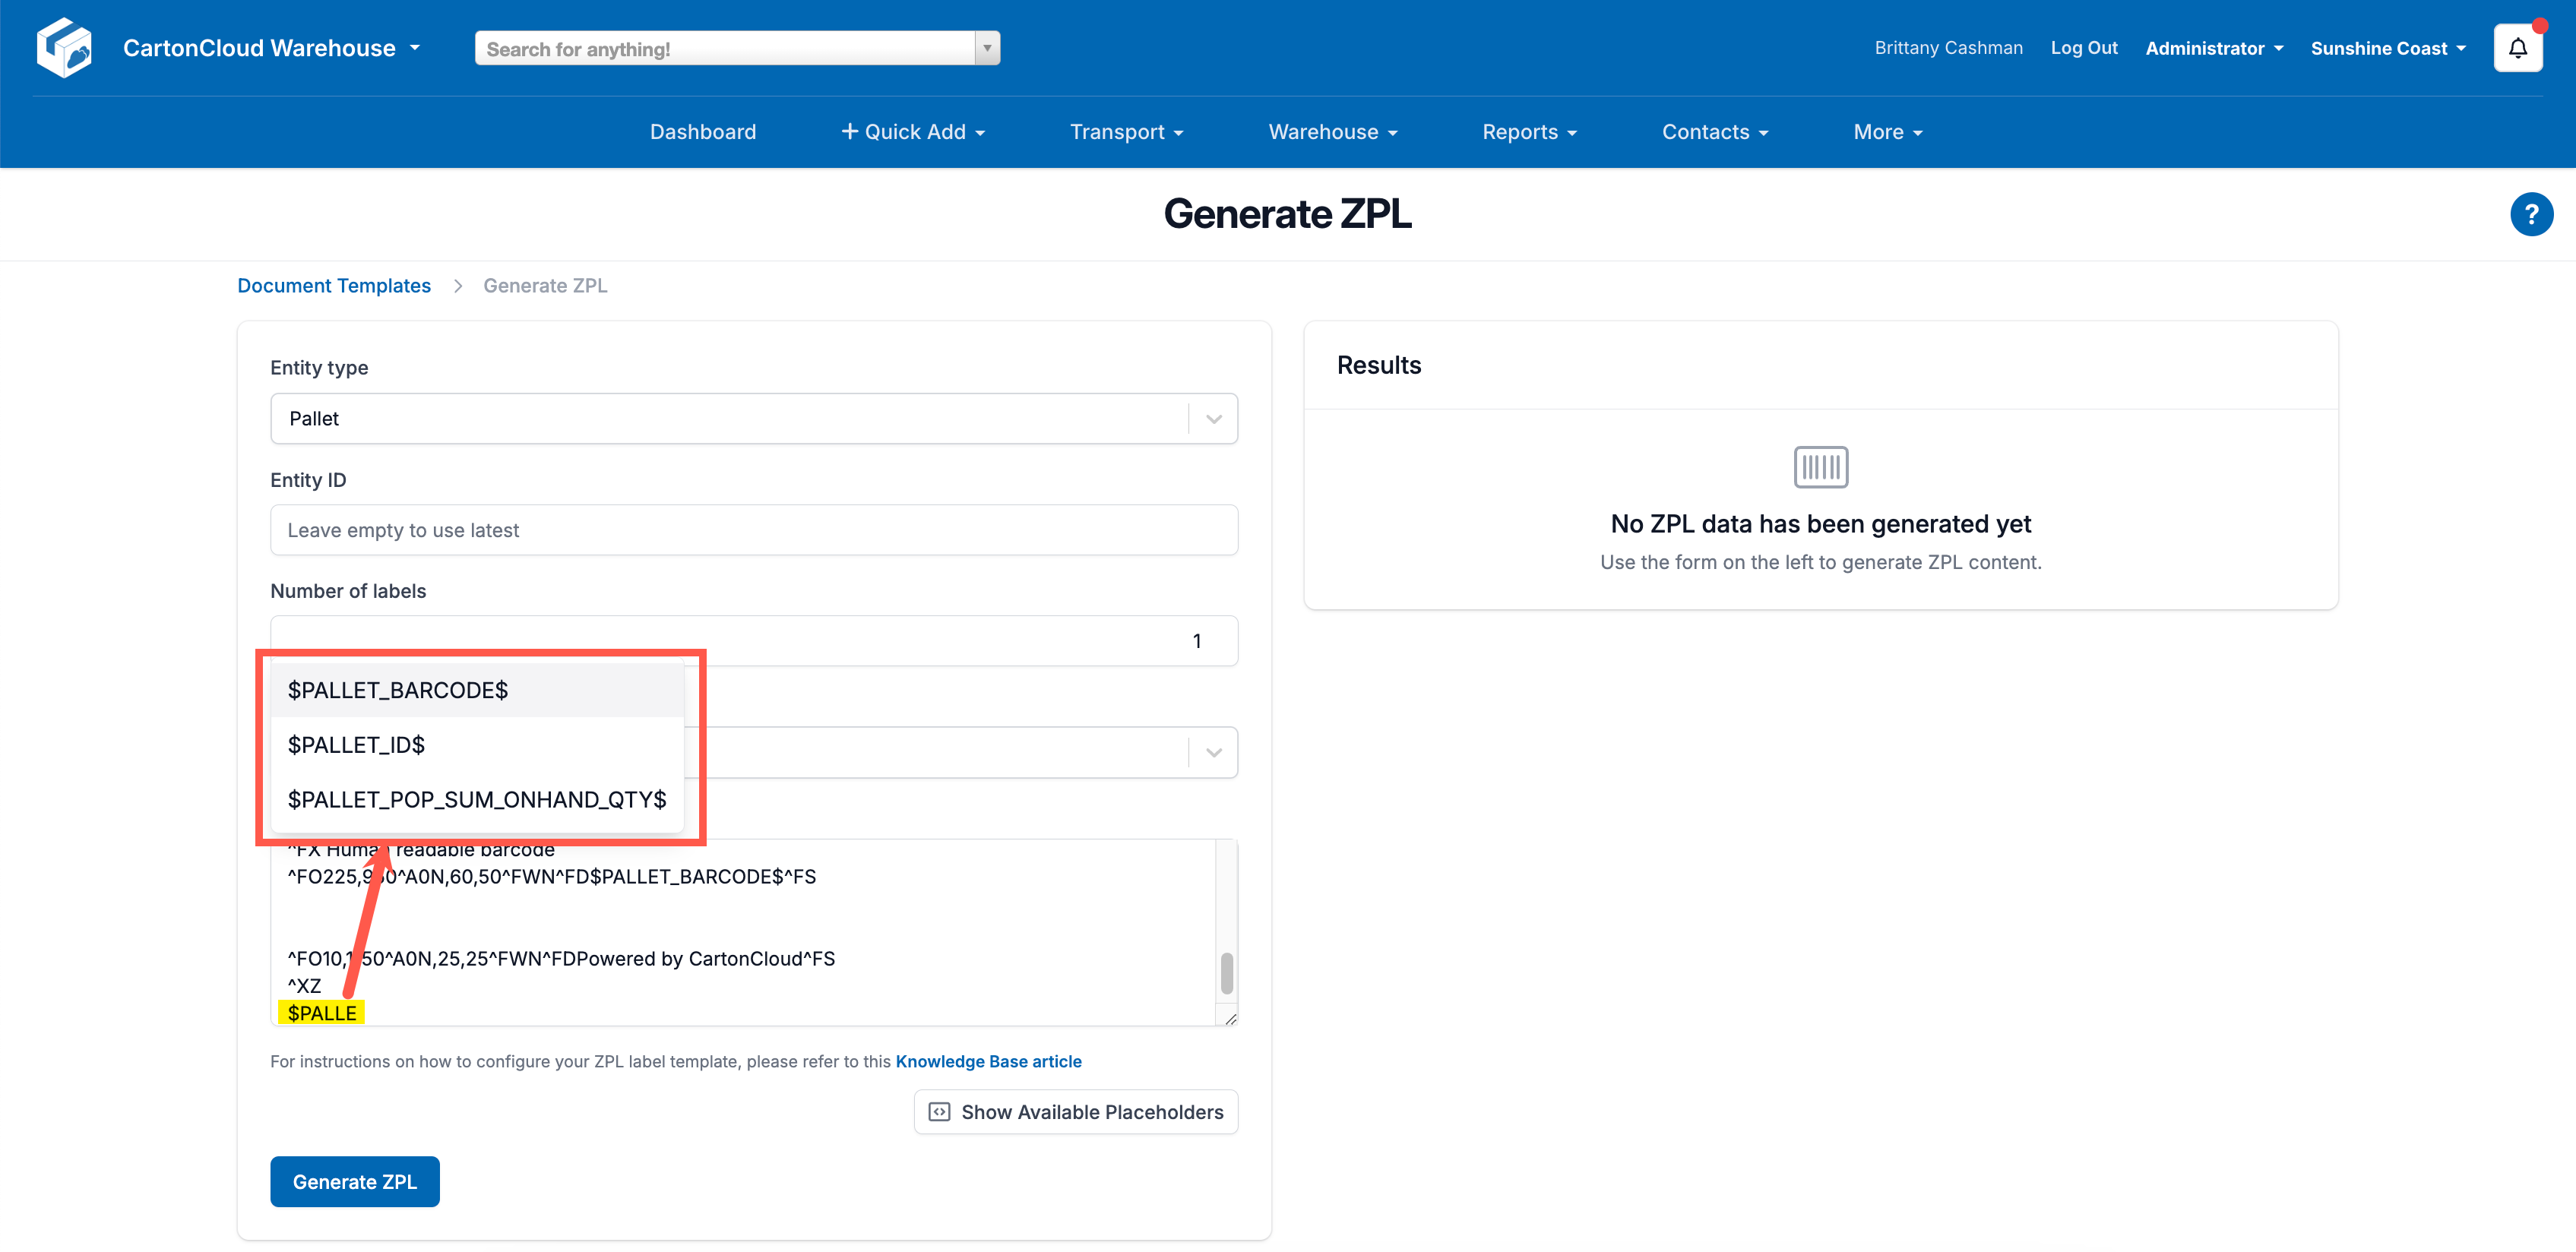
Task: Click the help question mark icon
Action: tap(2531, 213)
